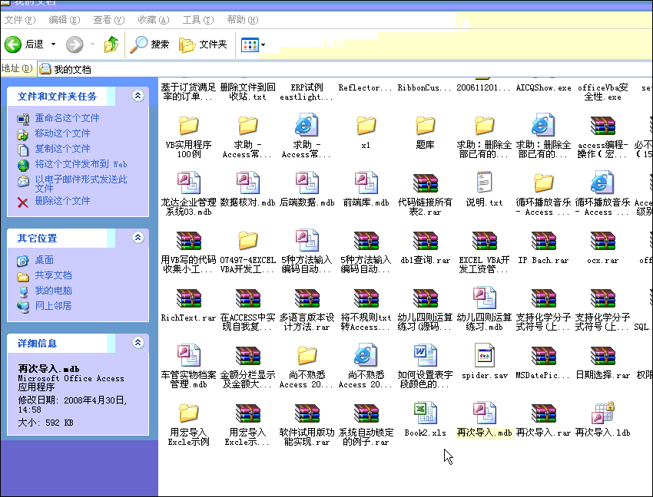Open 网上邻居 from other places
This screenshot has width=653, height=497.
[53, 306]
